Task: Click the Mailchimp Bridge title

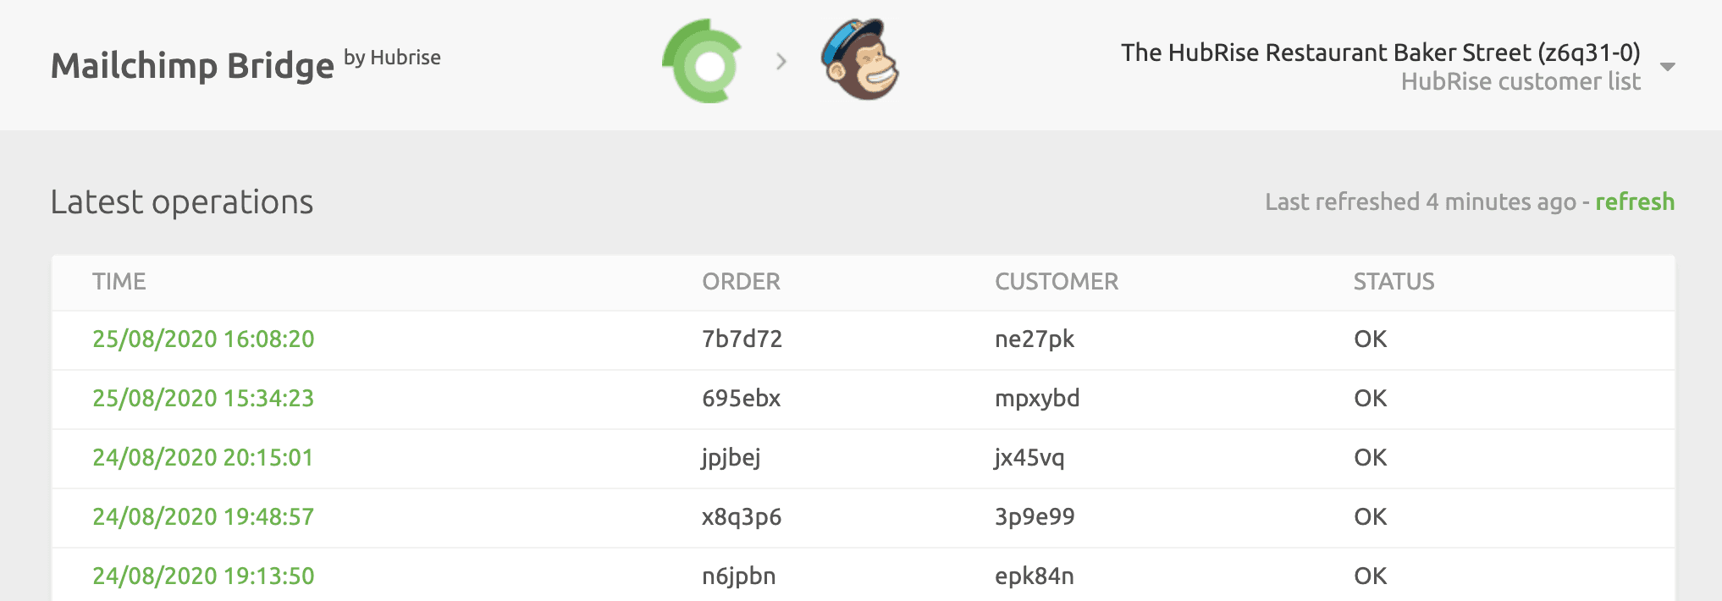Action: tap(192, 63)
